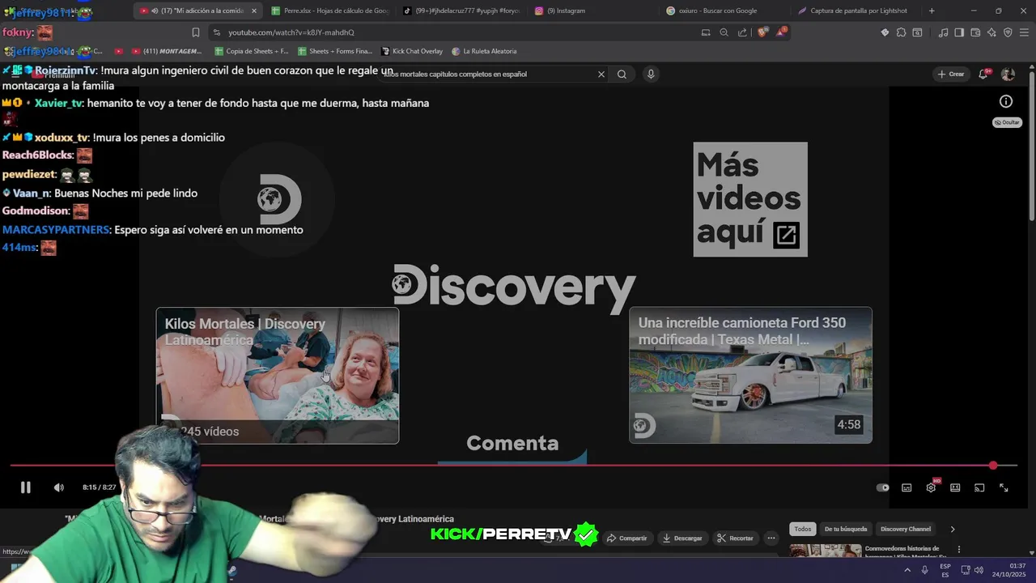The width and height of the screenshot is (1036, 583).
Task: Open the media control music note icon
Action: pos(943,32)
